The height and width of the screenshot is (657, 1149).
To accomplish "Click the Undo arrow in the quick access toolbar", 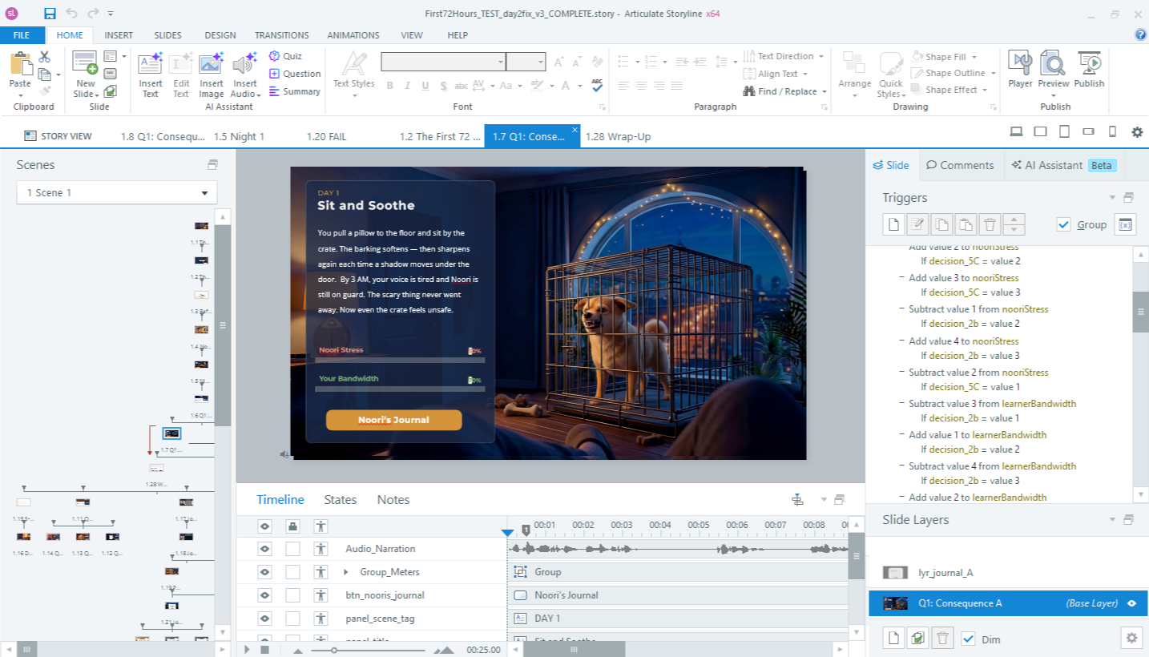I will coord(71,13).
